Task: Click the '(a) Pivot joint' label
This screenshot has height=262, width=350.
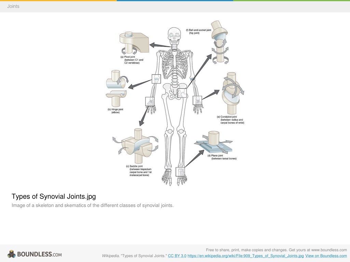Action: (132, 60)
